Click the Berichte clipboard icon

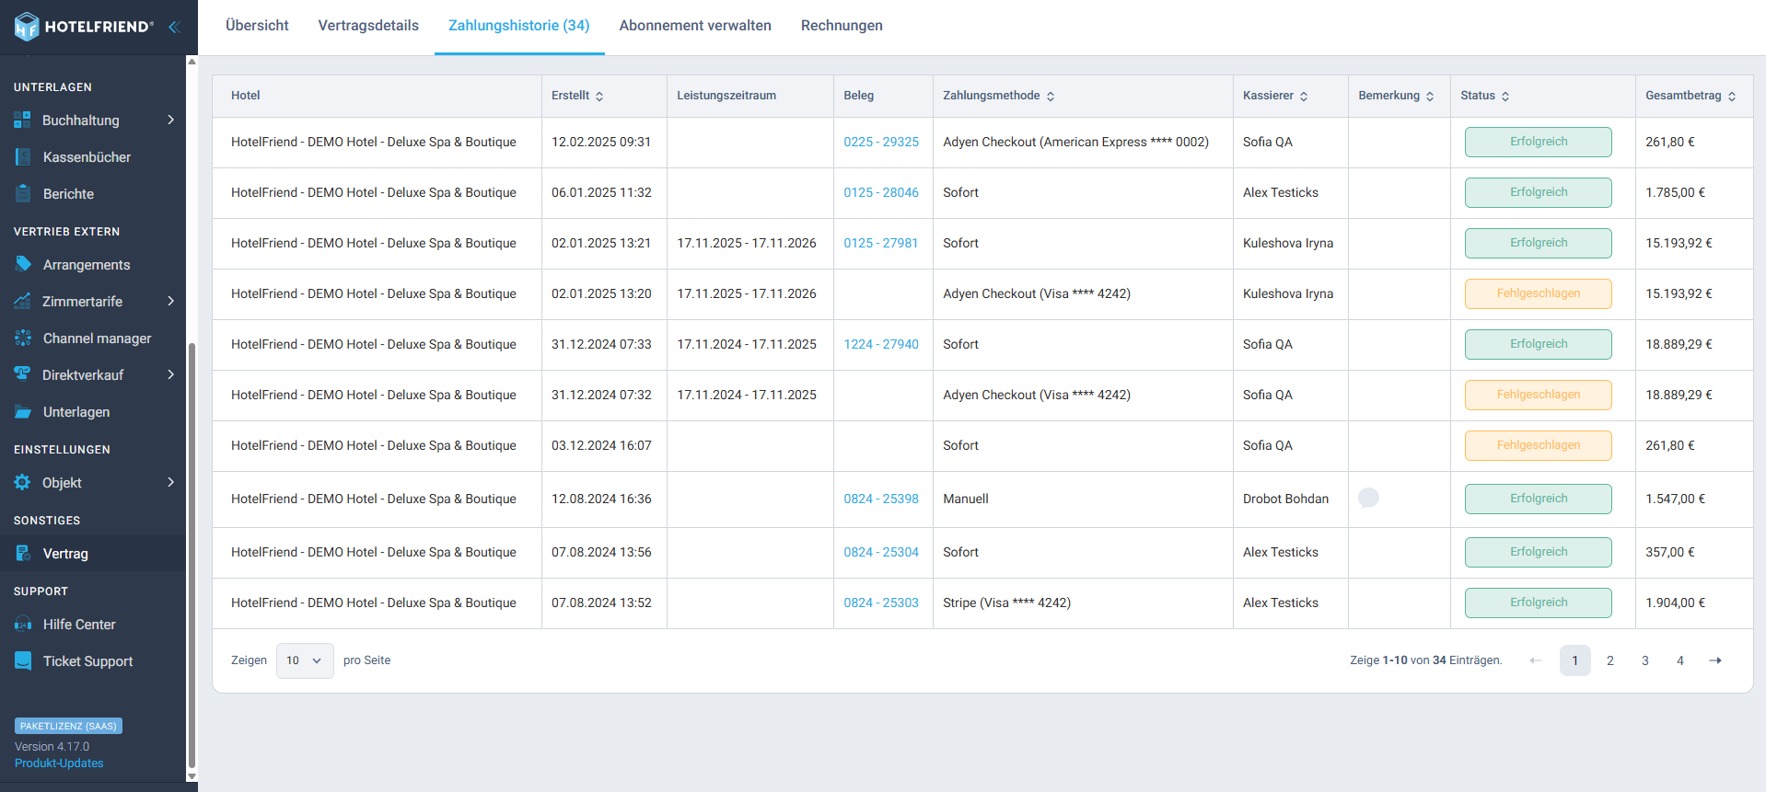point(23,194)
